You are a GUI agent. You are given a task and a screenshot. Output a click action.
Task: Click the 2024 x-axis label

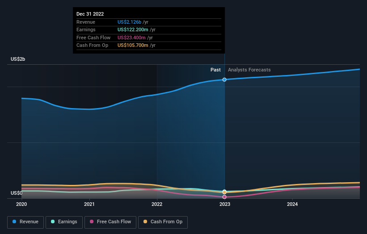[292, 205]
